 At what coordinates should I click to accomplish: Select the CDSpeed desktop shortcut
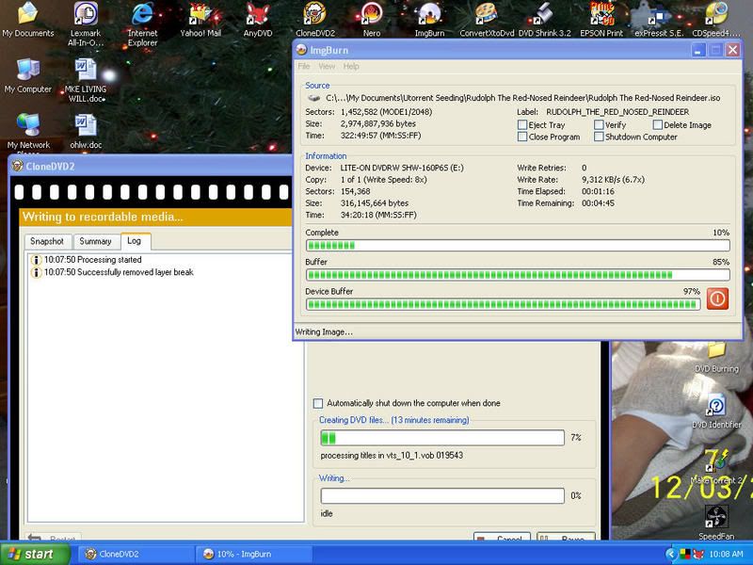(x=716, y=19)
